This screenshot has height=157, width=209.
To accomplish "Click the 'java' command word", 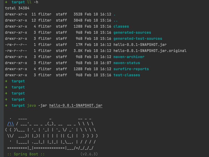I will click(x=32, y=106).
